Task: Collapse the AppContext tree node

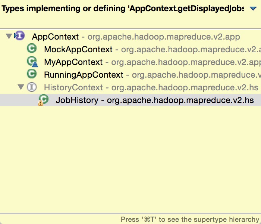Action: click(9, 36)
